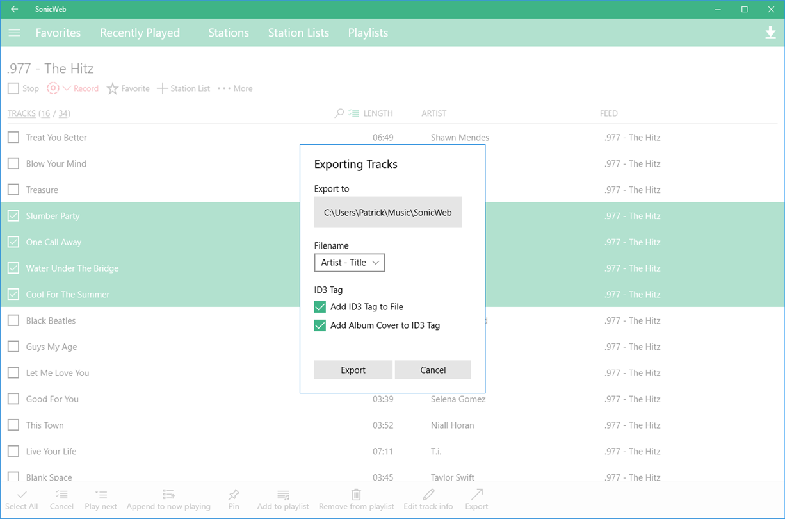Uncheck the Slumber Party track
785x519 pixels.
[x=13, y=216]
